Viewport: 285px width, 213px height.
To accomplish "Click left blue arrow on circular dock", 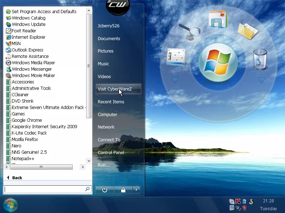I will point(175,80).
